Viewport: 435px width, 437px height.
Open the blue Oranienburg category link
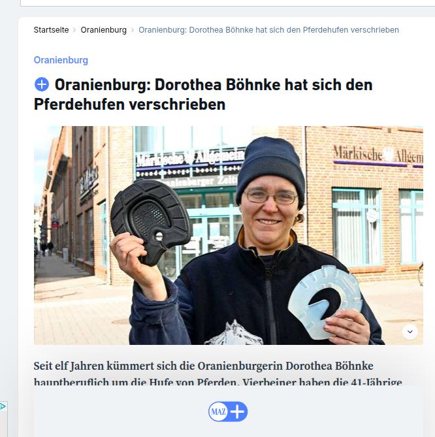61,60
